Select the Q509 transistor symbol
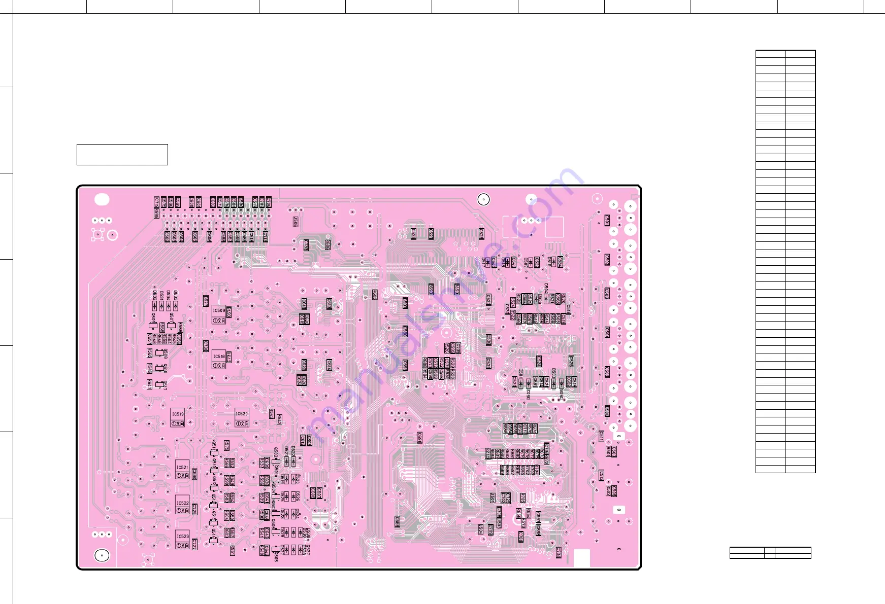Screen dimensions: 885x604 coord(153,326)
